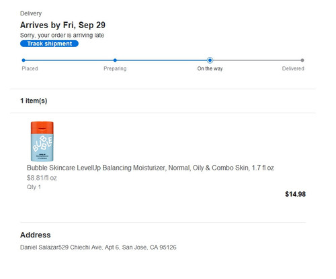Click the Placed step label
This screenshot has width=336, height=279.
coord(30,68)
